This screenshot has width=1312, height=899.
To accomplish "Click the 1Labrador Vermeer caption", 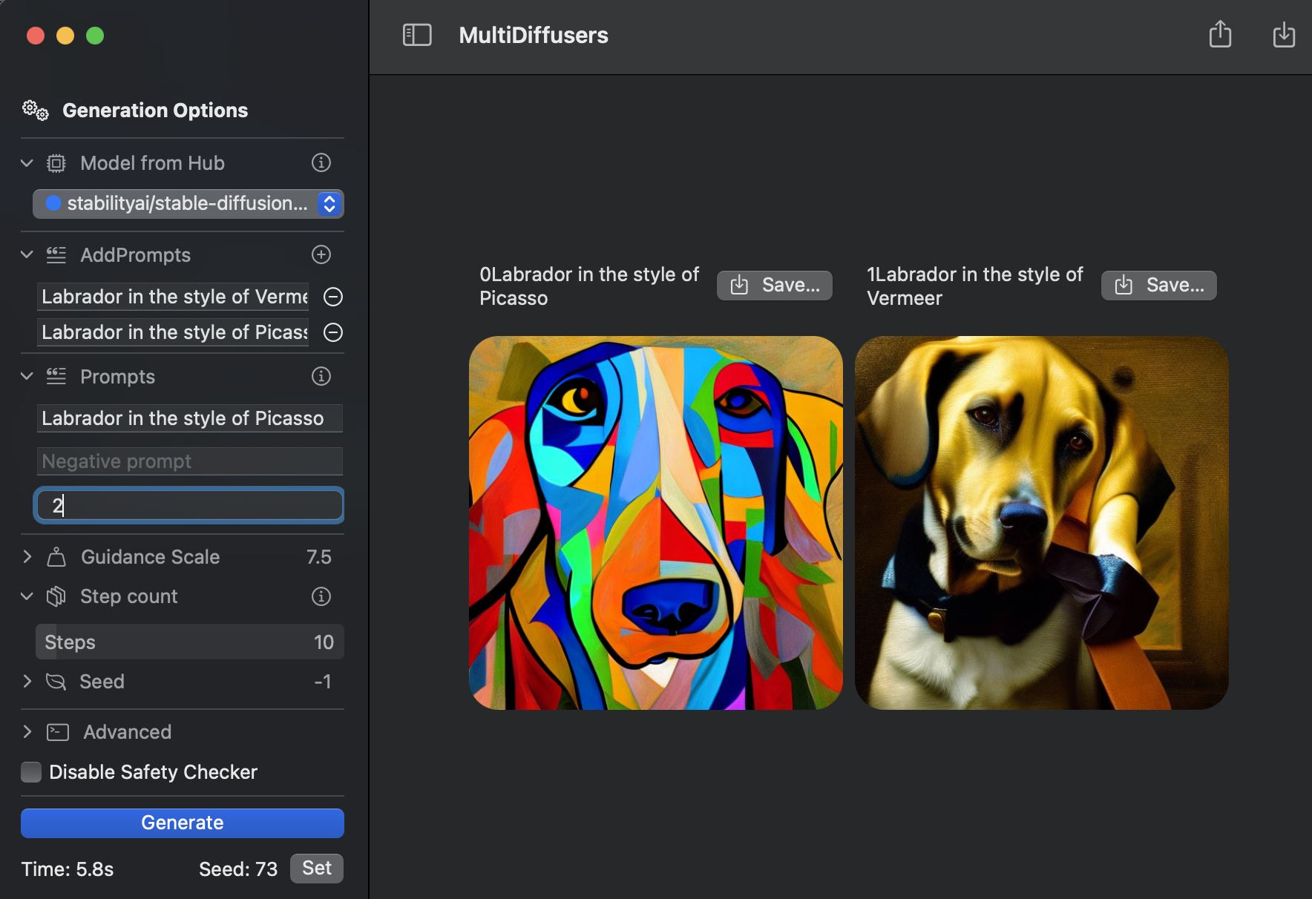I will tap(975, 286).
